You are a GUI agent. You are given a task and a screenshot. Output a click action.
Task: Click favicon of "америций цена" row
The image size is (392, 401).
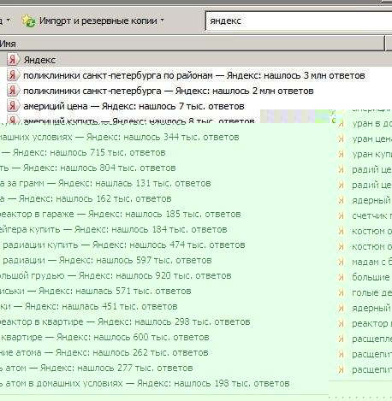(x=12, y=106)
